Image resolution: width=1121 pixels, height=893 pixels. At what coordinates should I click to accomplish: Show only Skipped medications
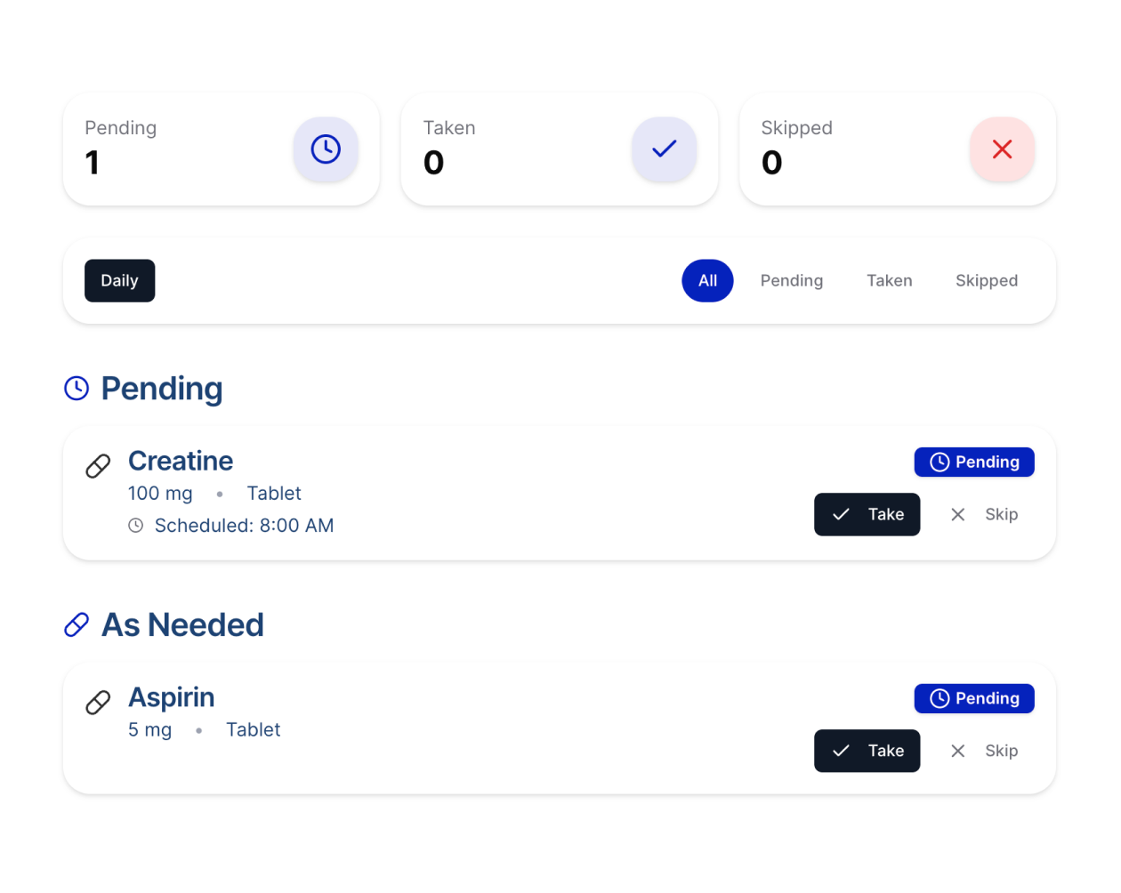pyautogui.click(x=987, y=281)
